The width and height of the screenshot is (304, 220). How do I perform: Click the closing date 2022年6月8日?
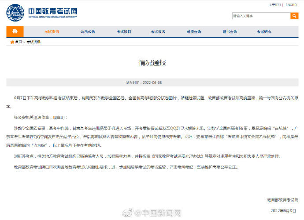click(x=283, y=211)
